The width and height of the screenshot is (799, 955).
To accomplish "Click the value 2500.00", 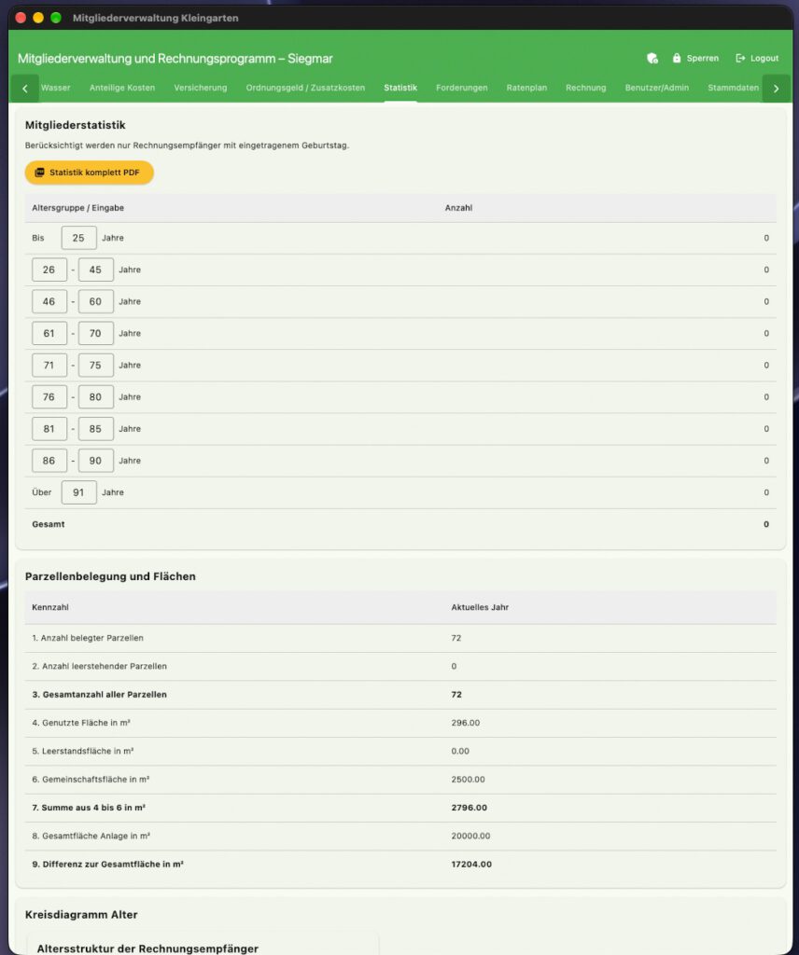I will (468, 780).
